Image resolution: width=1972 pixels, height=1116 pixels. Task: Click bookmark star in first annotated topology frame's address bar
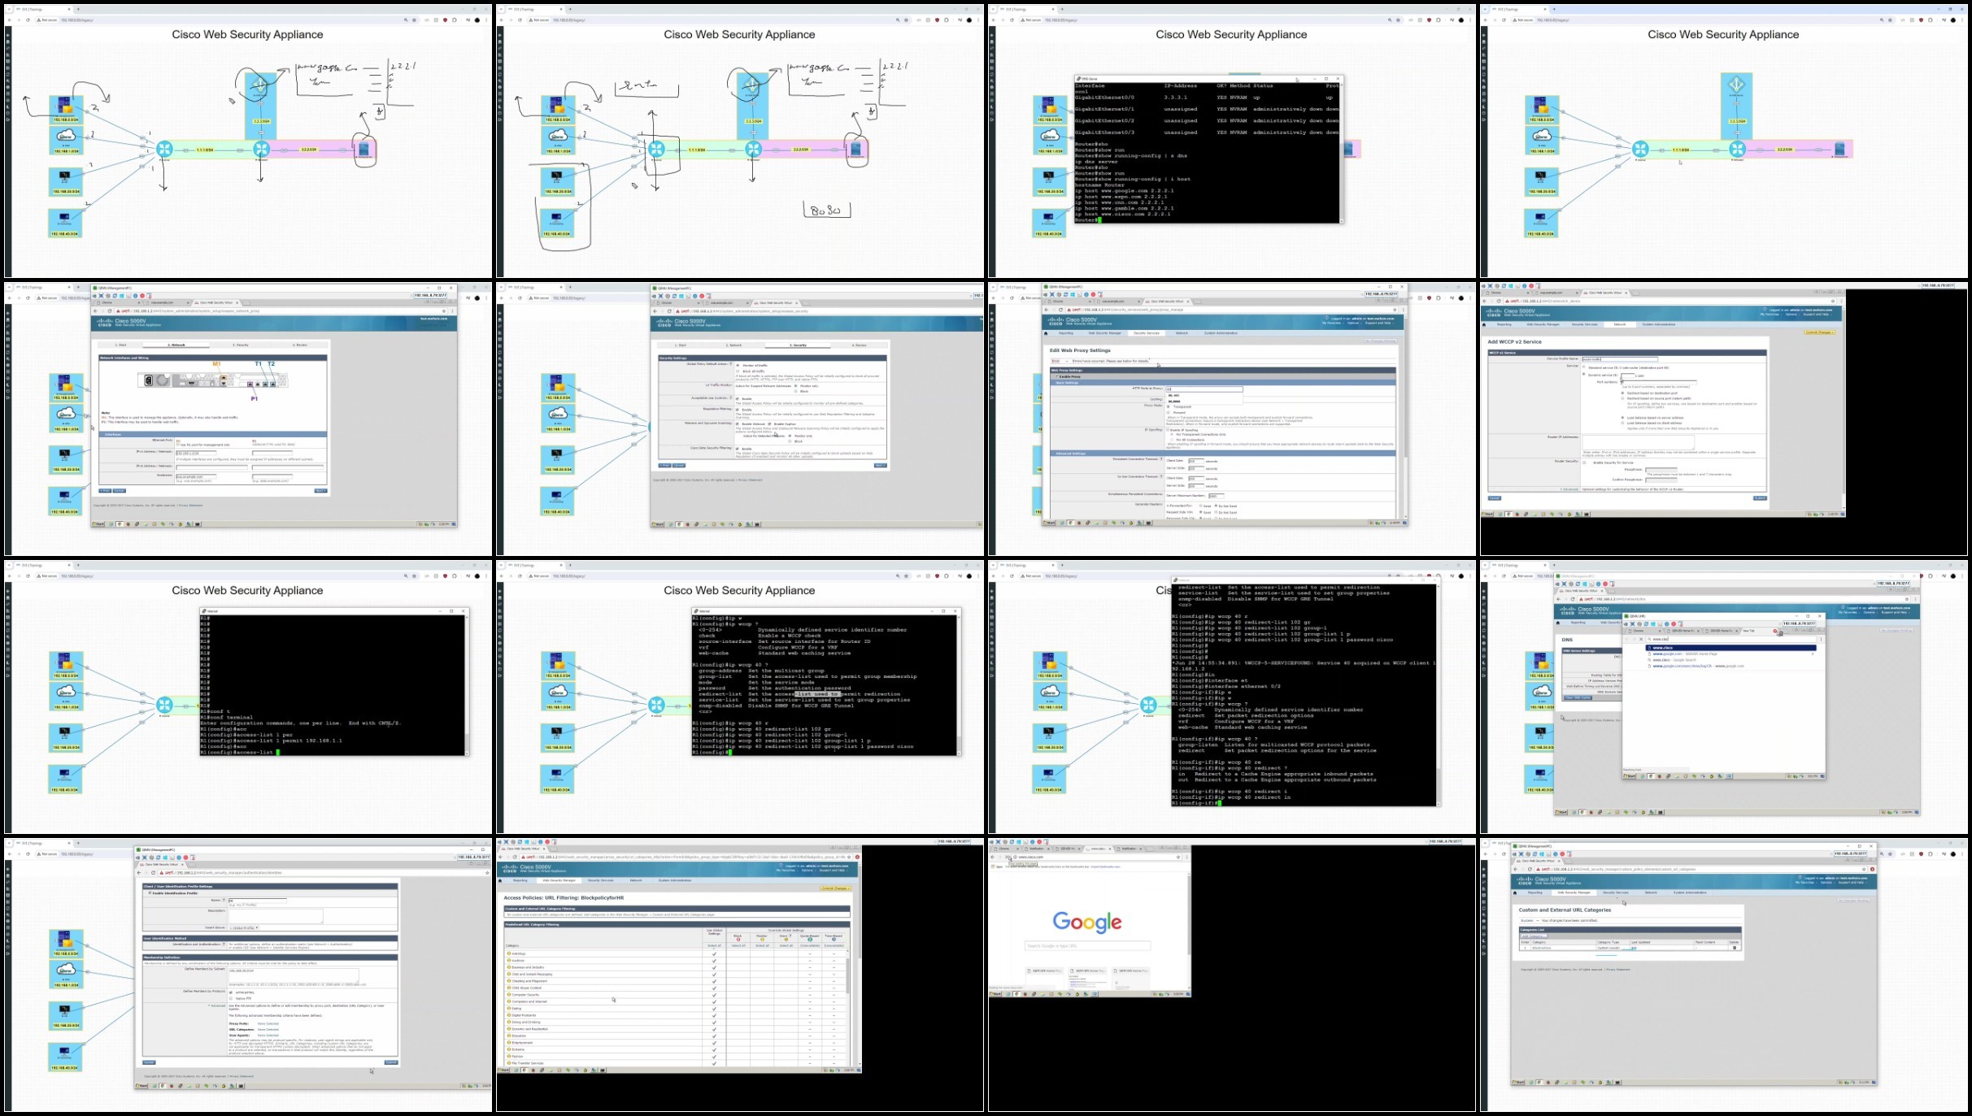click(x=414, y=20)
